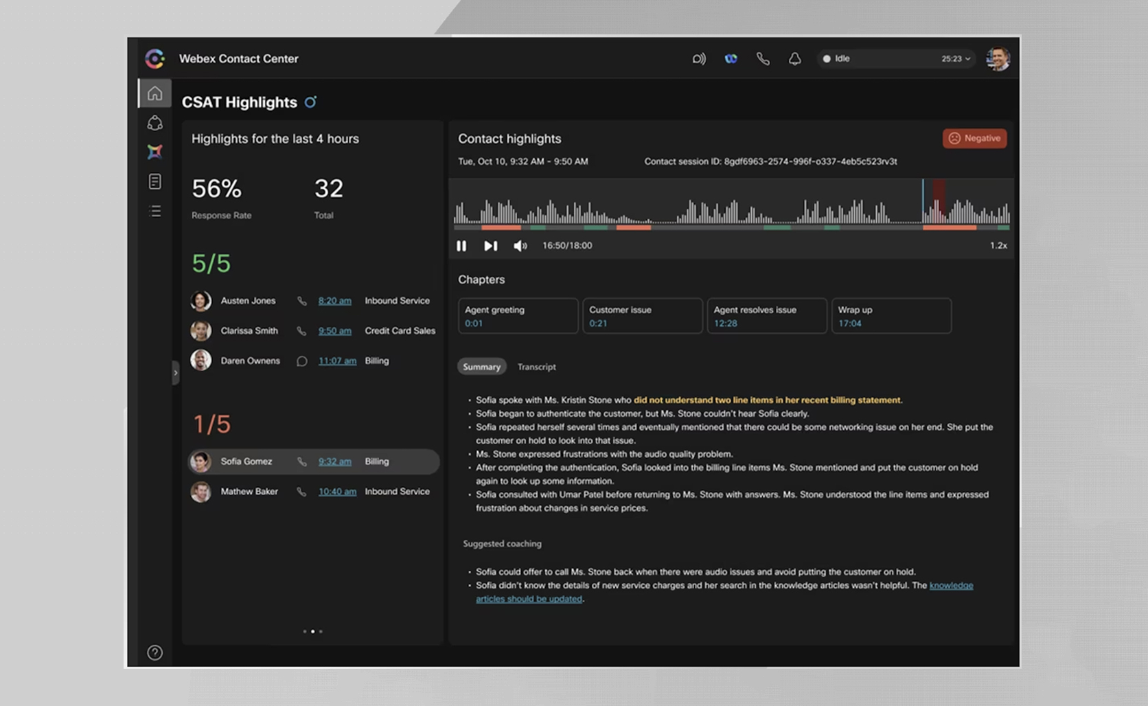Open the phone dialer icon in header
Viewport: 1148px width, 706px height.
click(x=763, y=59)
